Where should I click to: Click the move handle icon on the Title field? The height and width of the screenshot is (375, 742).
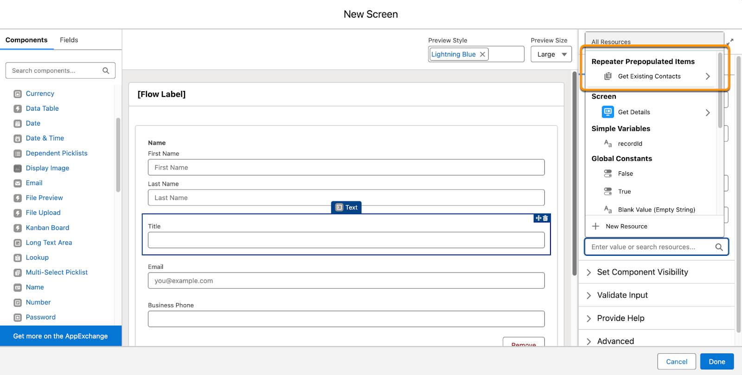[x=538, y=218]
